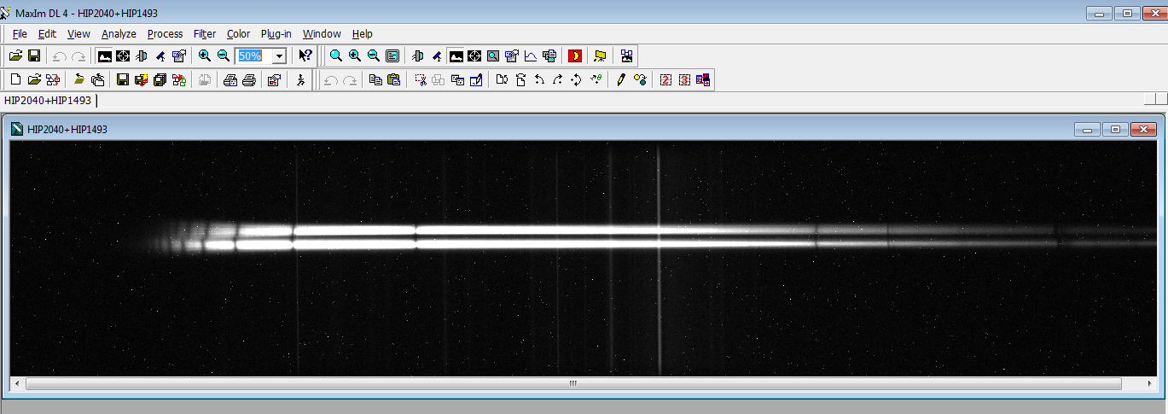
Task: Click the Bin 2x2 icon
Action: (665, 80)
